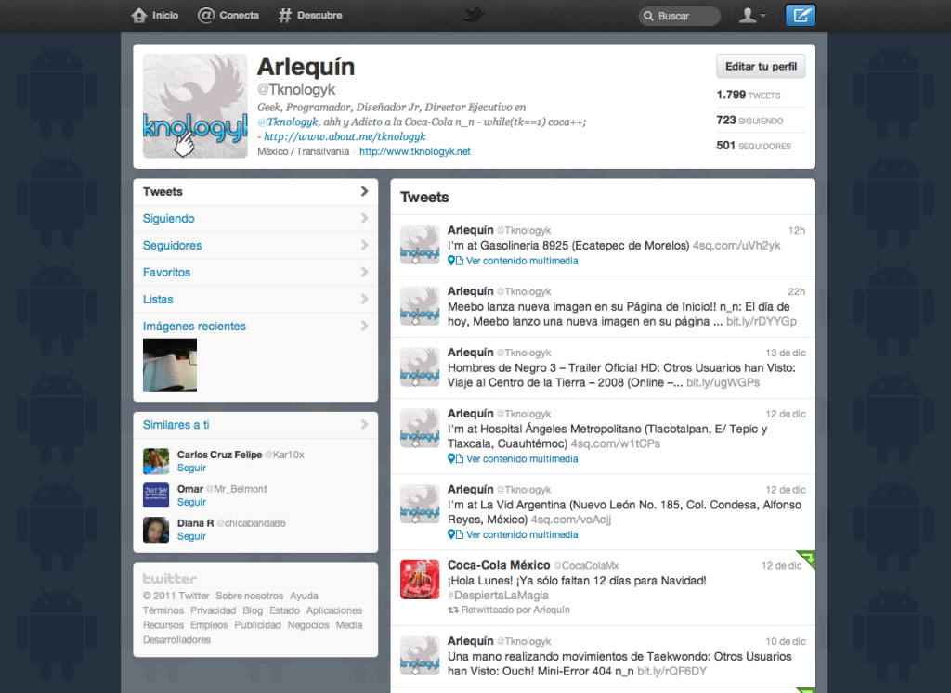The height and width of the screenshot is (693, 951).
Task: Click Diana R's avatar image
Action: (156, 530)
